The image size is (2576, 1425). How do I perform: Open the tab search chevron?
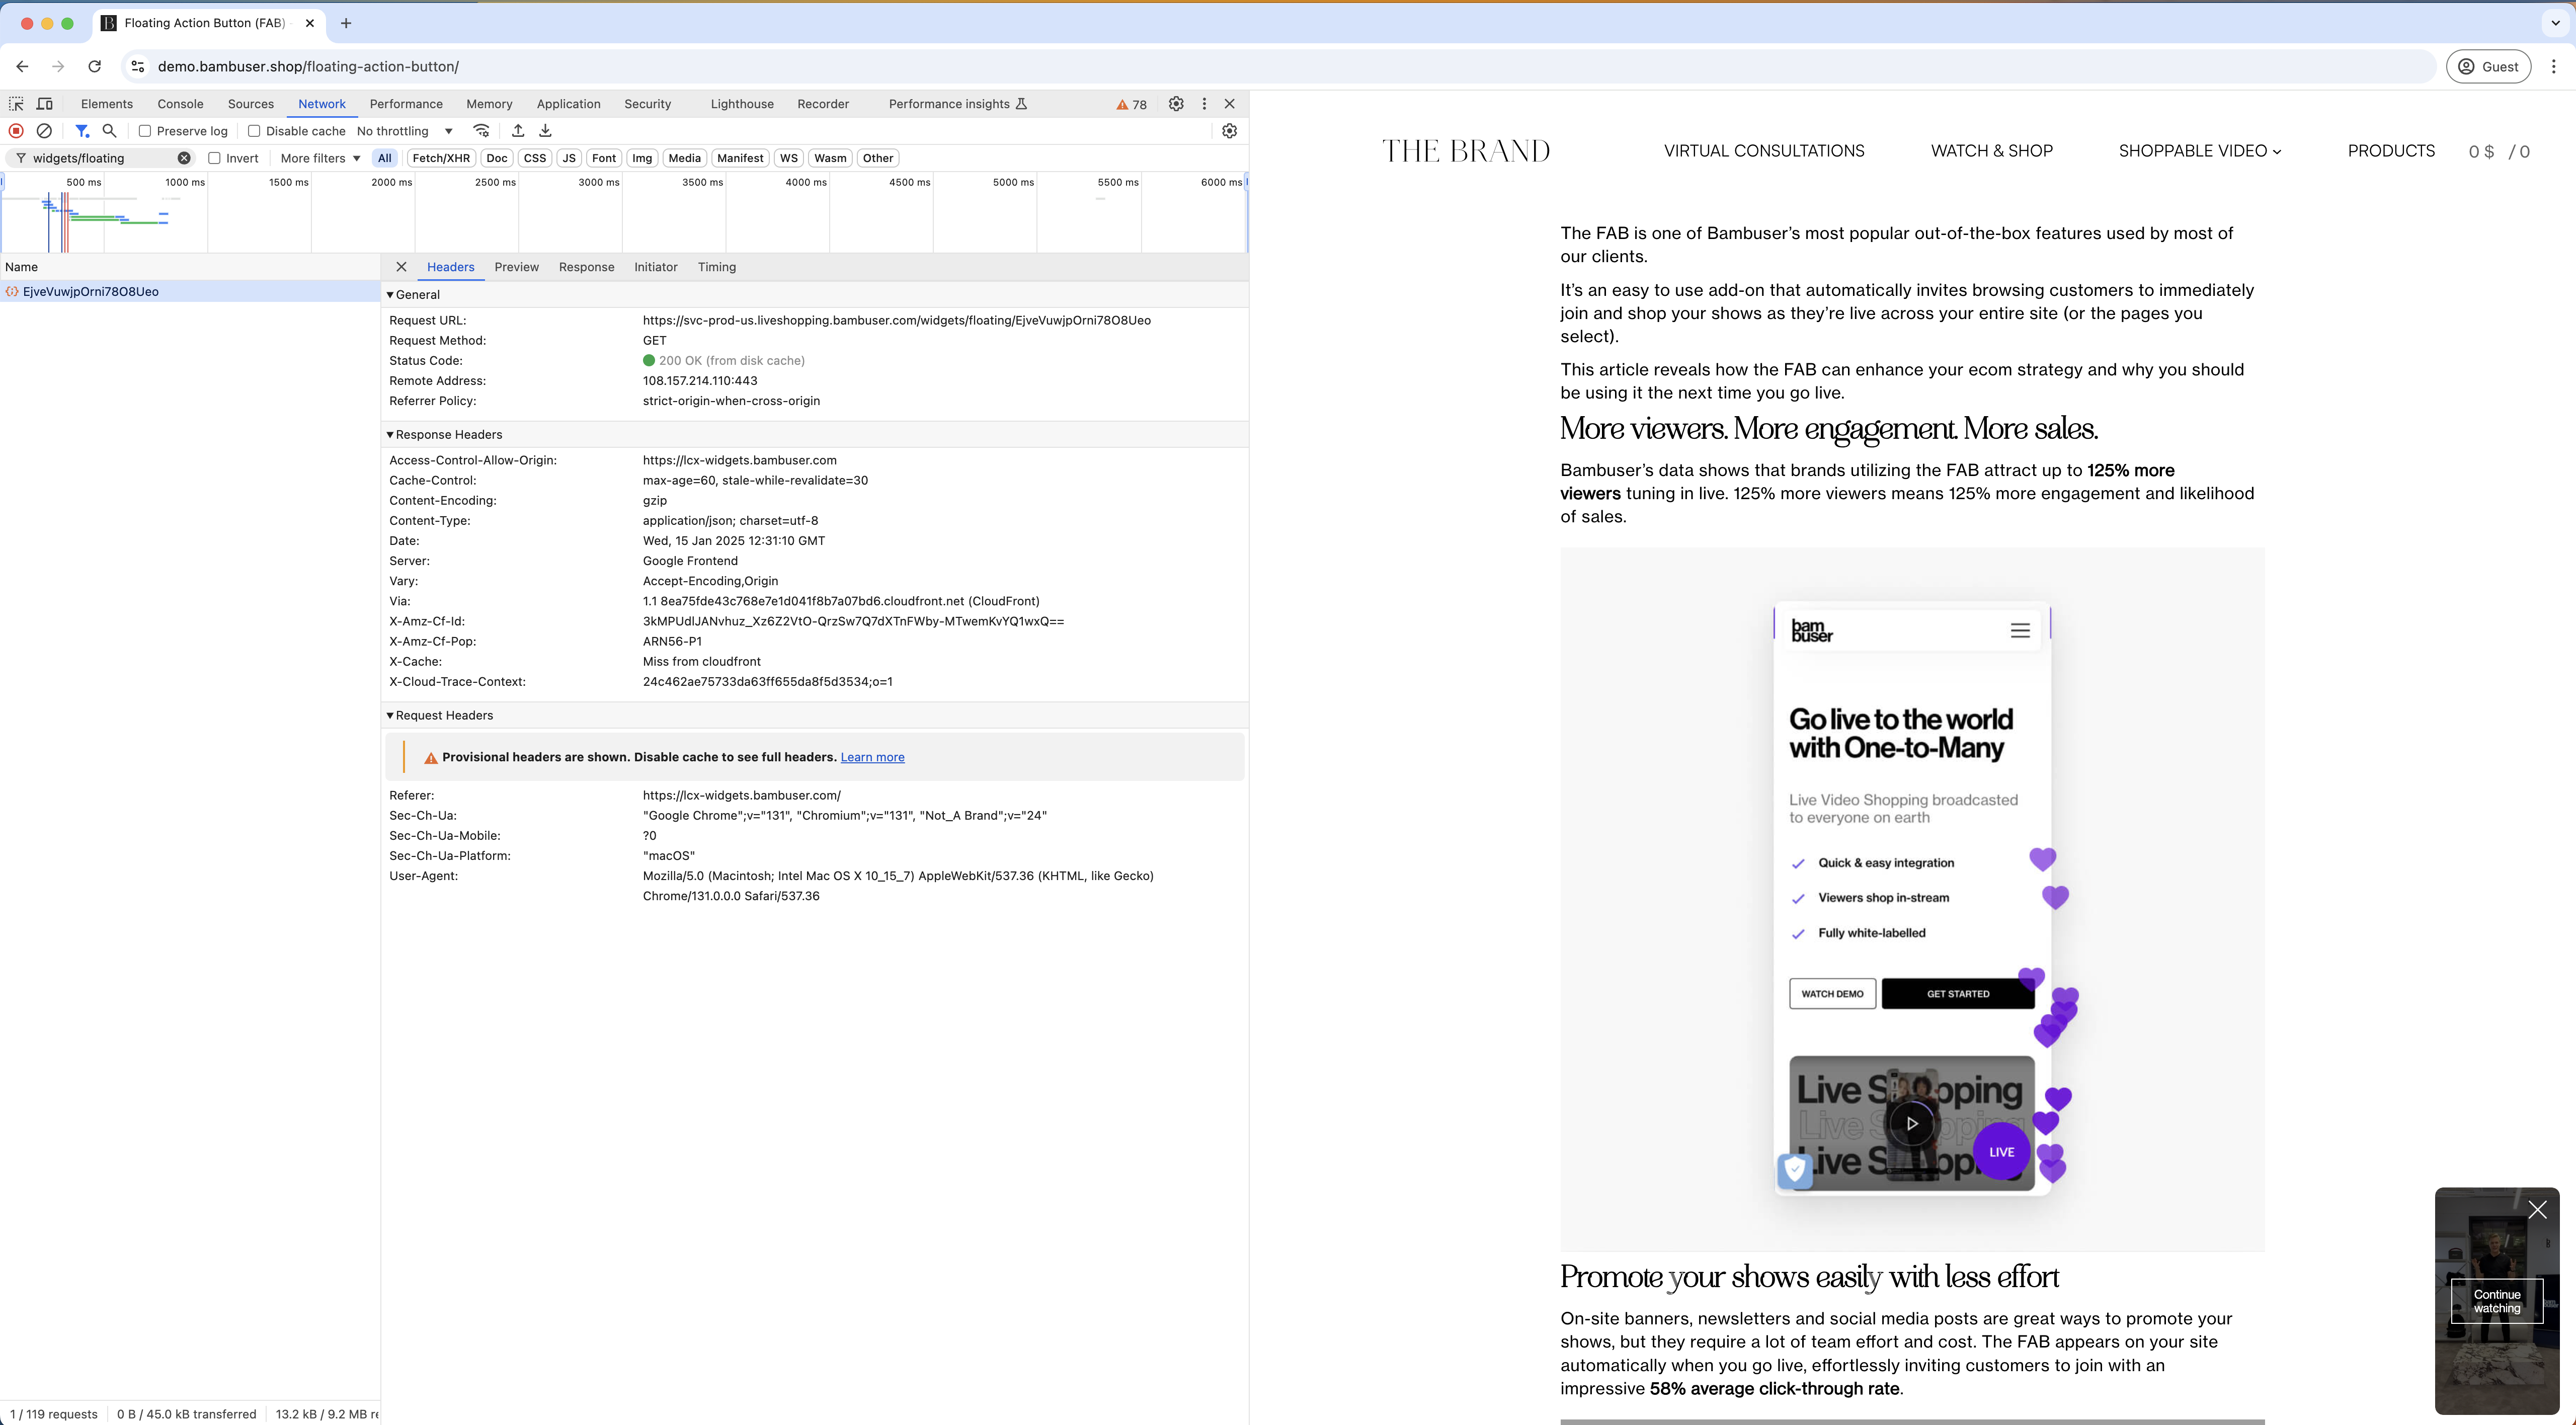[x=2555, y=23]
